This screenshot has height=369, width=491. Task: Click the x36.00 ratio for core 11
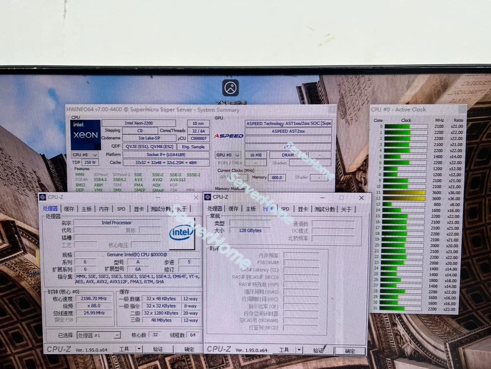click(454, 193)
